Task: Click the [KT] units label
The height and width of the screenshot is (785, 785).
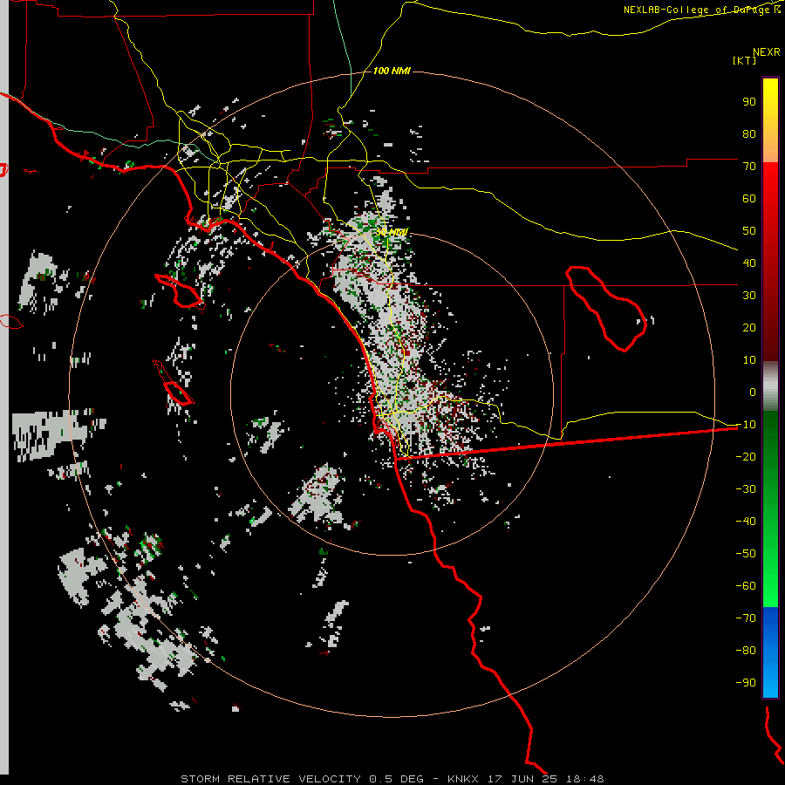Action: pos(744,60)
